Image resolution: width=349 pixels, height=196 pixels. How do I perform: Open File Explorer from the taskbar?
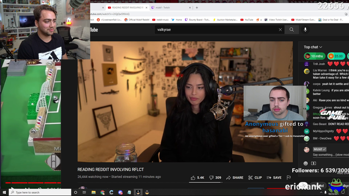93,192
